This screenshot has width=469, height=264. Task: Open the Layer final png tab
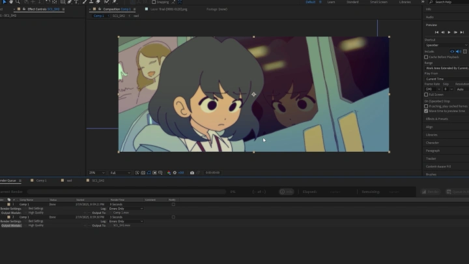pyautogui.click(x=169, y=9)
